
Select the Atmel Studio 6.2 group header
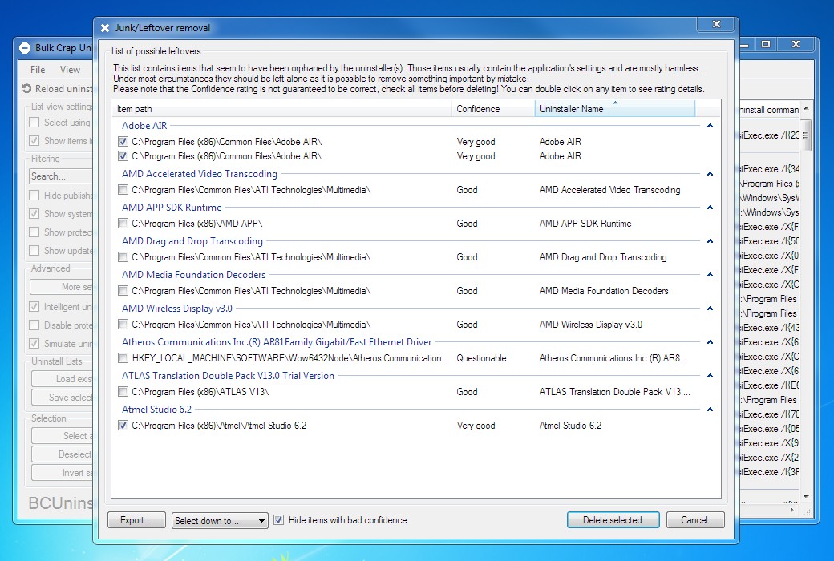(x=156, y=410)
